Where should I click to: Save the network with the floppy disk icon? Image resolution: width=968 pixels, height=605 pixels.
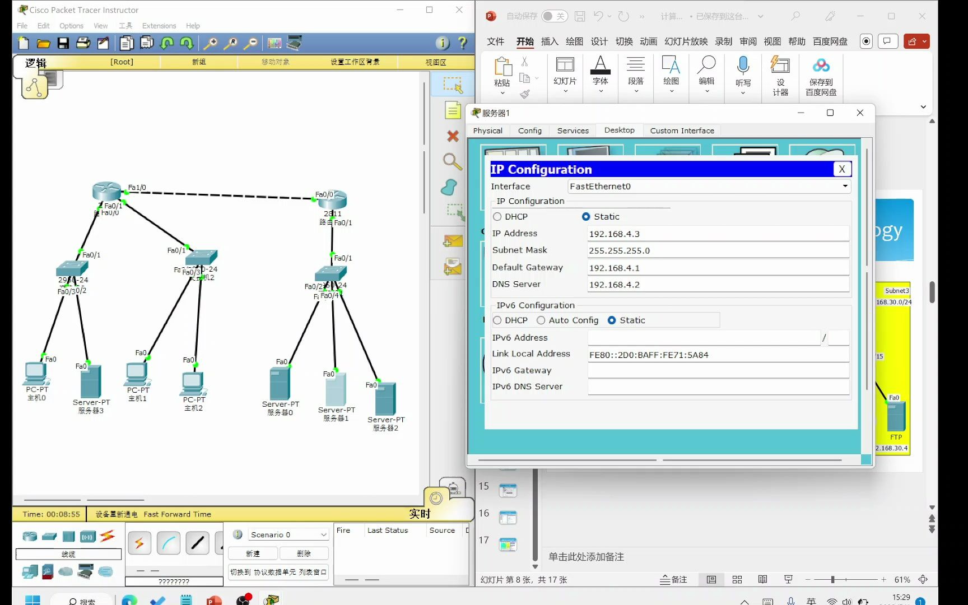[x=63, y=43]
